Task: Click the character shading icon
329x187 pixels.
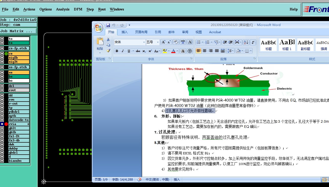Action: tap(183, 51)
